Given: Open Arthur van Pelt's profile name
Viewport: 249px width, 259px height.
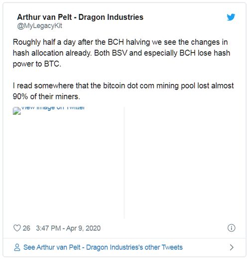Looking at the screenshot, I should pos(80,17).
